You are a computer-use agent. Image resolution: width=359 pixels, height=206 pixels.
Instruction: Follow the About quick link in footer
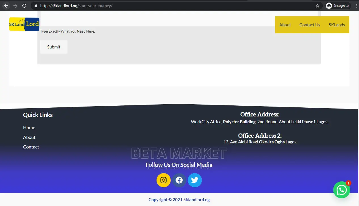29,137
